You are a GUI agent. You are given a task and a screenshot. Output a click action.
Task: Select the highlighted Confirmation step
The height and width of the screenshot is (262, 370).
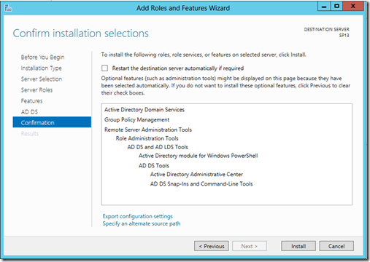click(x=52, y=122)
